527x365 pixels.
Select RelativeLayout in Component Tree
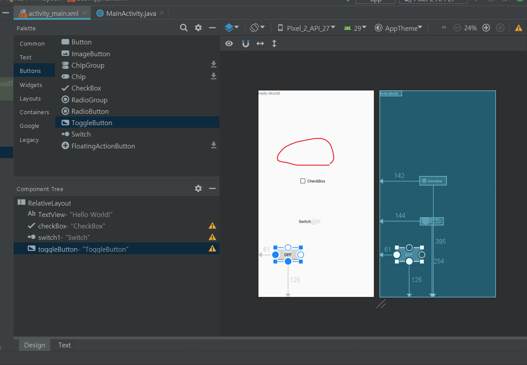click(x=117, y=203)
